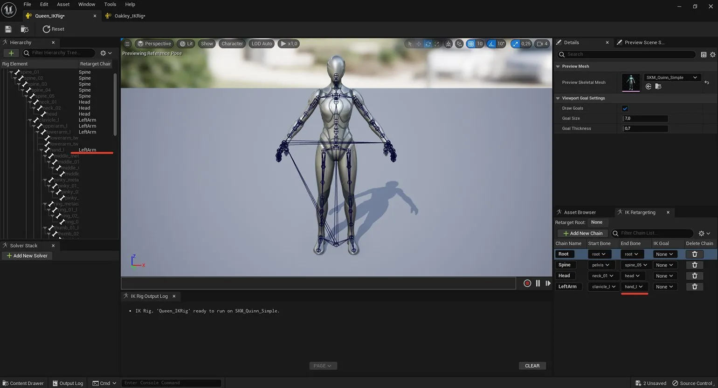
Task: Click the Add New Chain button
Action: 582,233
